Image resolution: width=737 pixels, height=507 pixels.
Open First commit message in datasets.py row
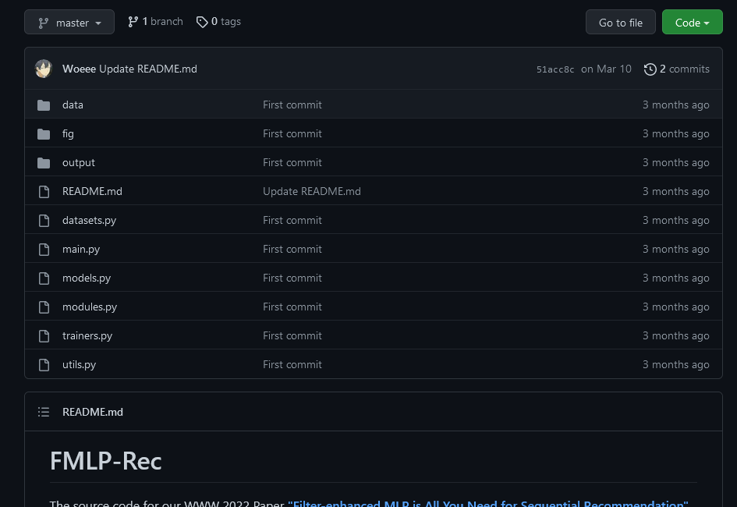coord(292,221)
